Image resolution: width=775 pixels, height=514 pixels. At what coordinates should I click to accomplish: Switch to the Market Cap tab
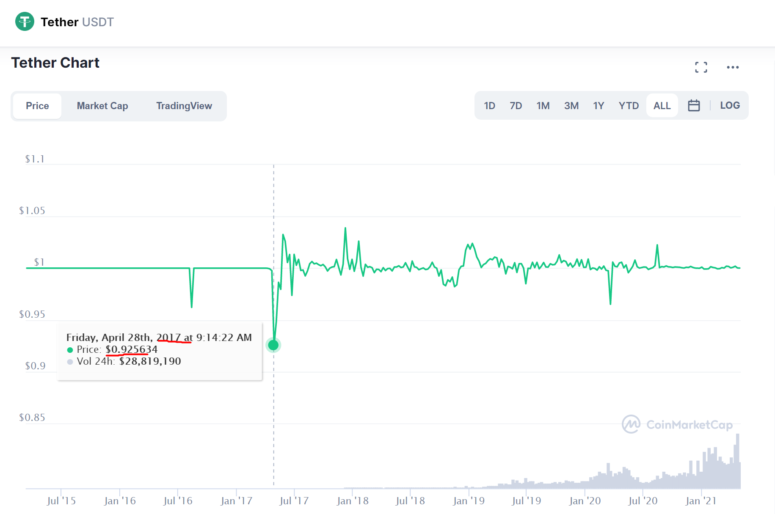click(102, 106)
